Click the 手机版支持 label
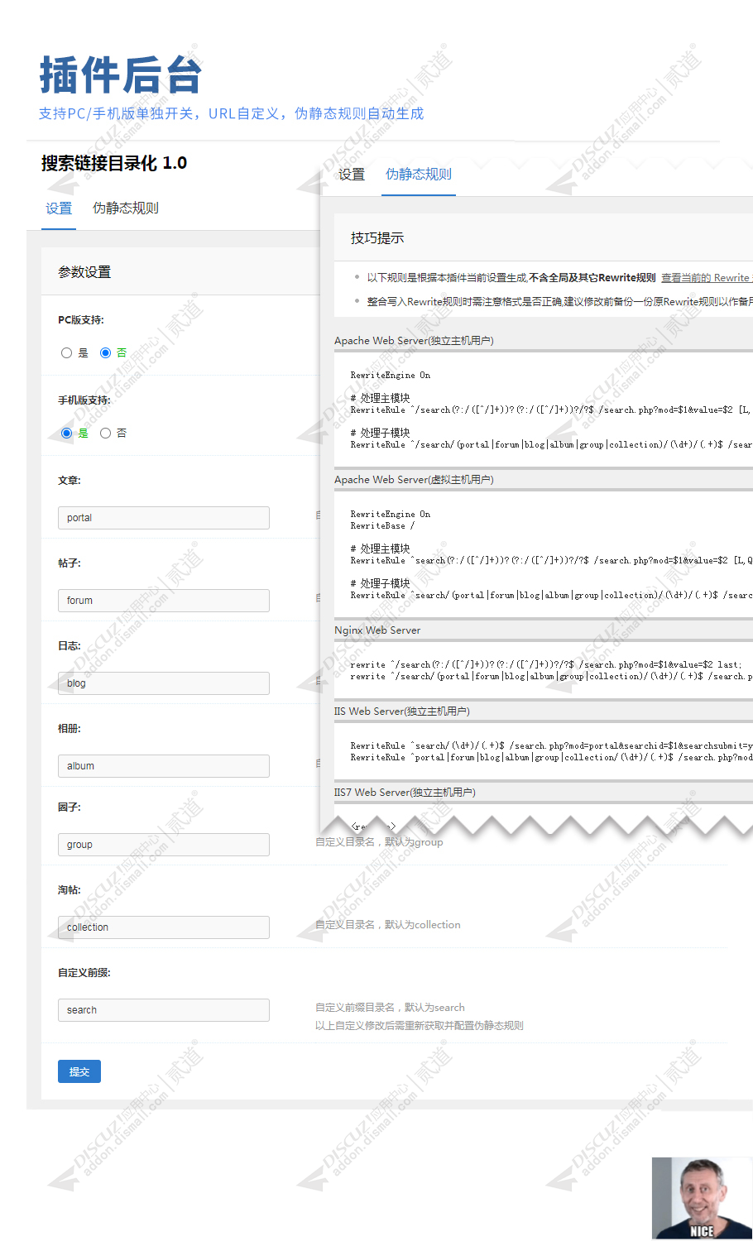Viewport: 753px width, 1241px height. click(84, 400)
